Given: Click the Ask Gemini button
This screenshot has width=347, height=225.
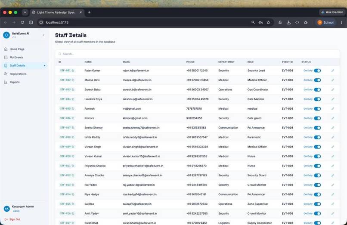Looking at the screenshot, I should (332, 12).
